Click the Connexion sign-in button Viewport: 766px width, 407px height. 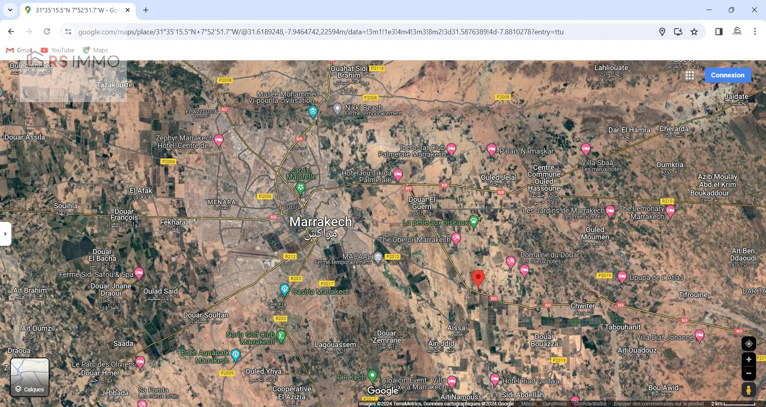pyautogui.click(x=727, y=75)
